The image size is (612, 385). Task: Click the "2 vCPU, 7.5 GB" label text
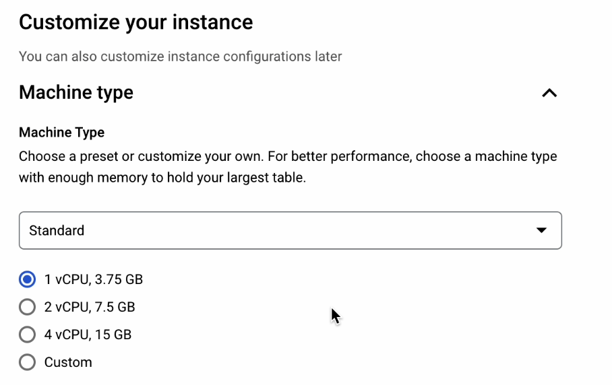click(x=90, y=307)
